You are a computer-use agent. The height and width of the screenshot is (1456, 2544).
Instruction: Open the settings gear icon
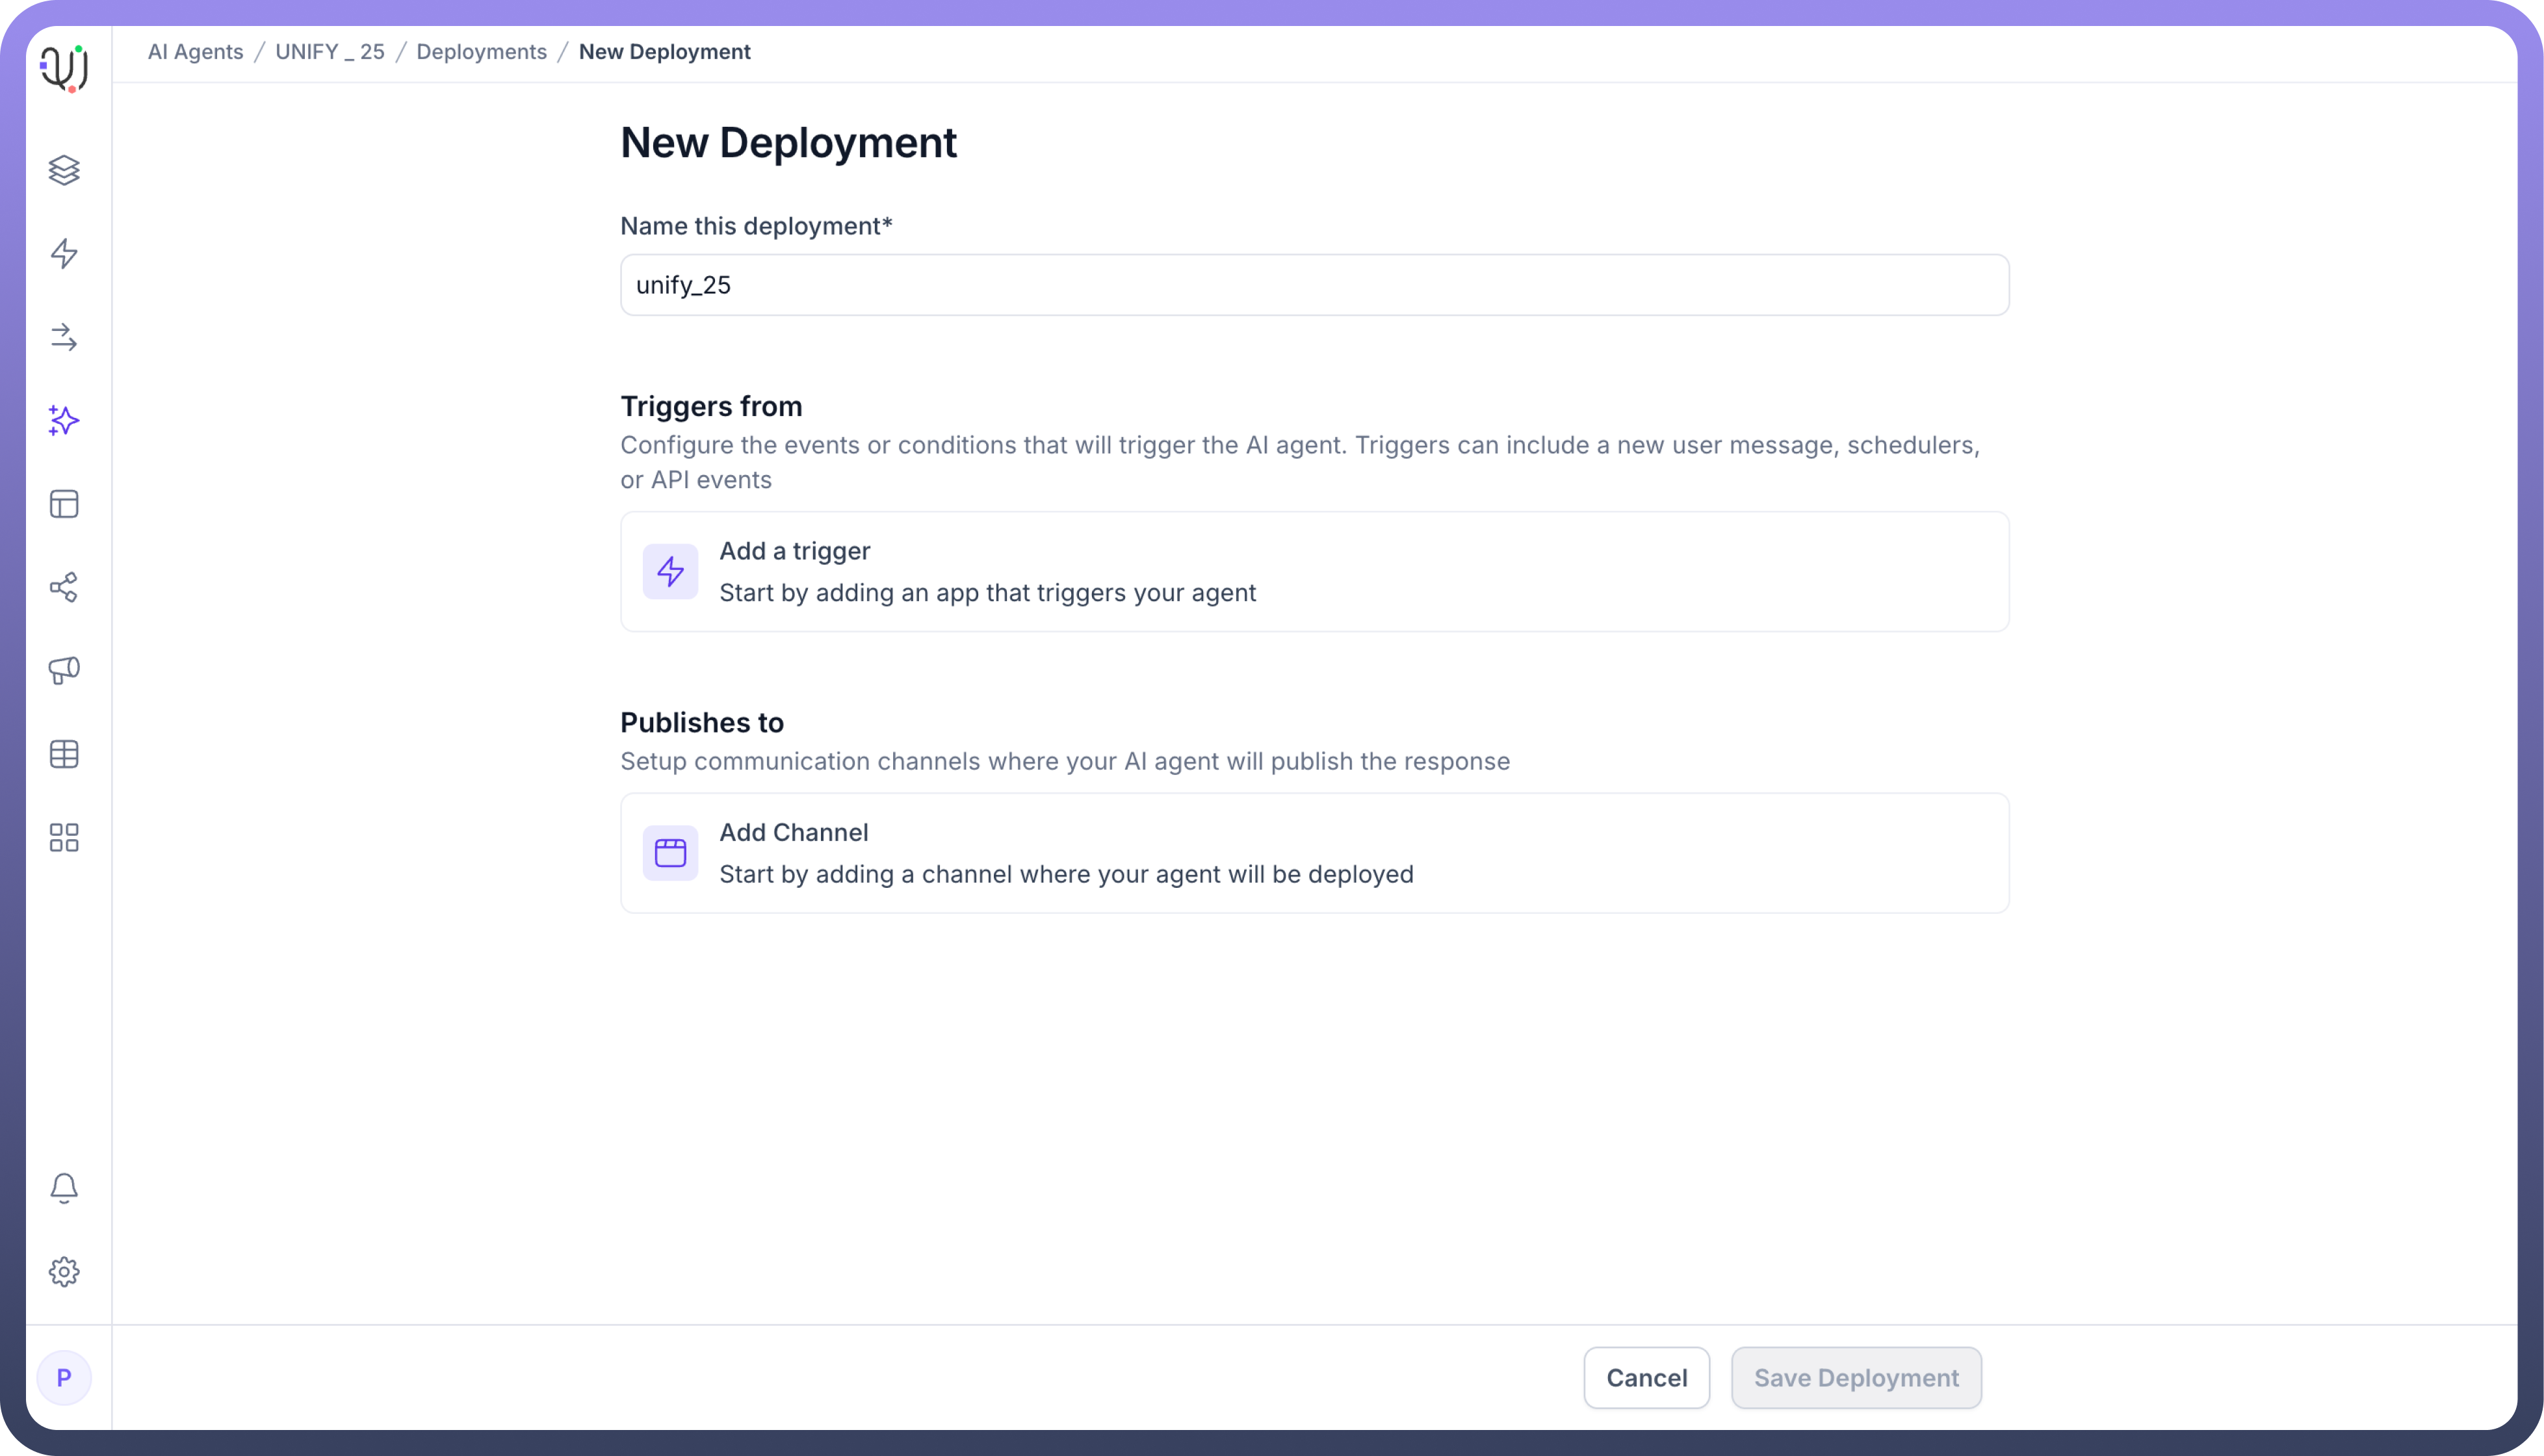click(64, 1272)
